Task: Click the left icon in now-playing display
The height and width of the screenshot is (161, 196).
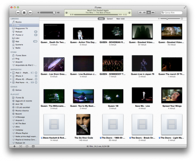Action: [x=67, y=12]
